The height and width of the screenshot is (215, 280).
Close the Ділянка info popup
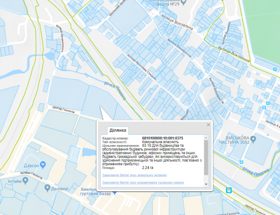pyautogui.click(x=209, y=125)
